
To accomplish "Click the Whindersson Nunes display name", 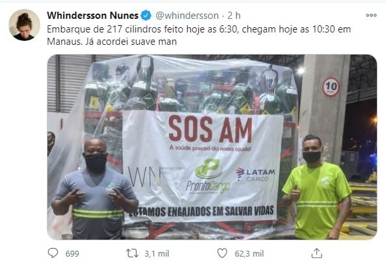I will pos(92,16).
